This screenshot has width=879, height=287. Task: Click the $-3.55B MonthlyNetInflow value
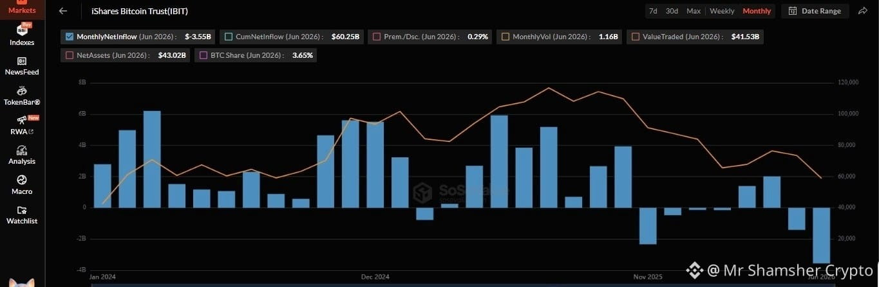[198, 37]
